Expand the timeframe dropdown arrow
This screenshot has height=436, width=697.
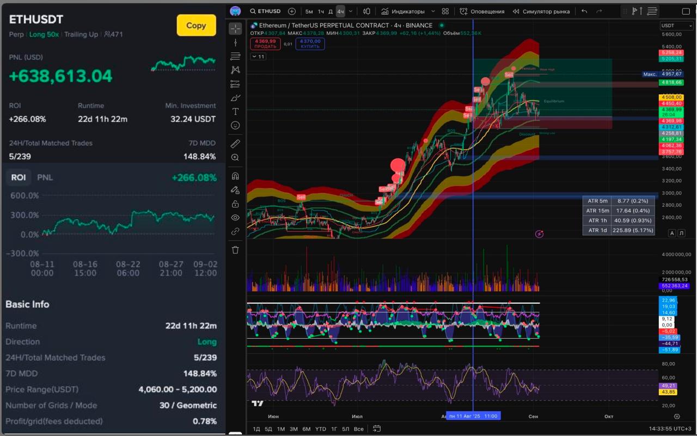351,11
